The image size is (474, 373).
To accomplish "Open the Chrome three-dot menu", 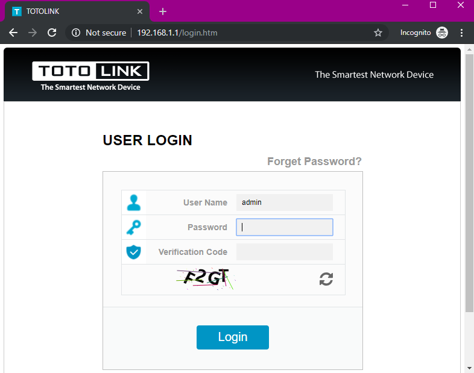I will tap(461, 33).
